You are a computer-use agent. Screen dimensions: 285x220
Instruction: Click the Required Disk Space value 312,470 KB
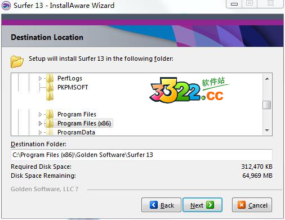coord(257,167)
